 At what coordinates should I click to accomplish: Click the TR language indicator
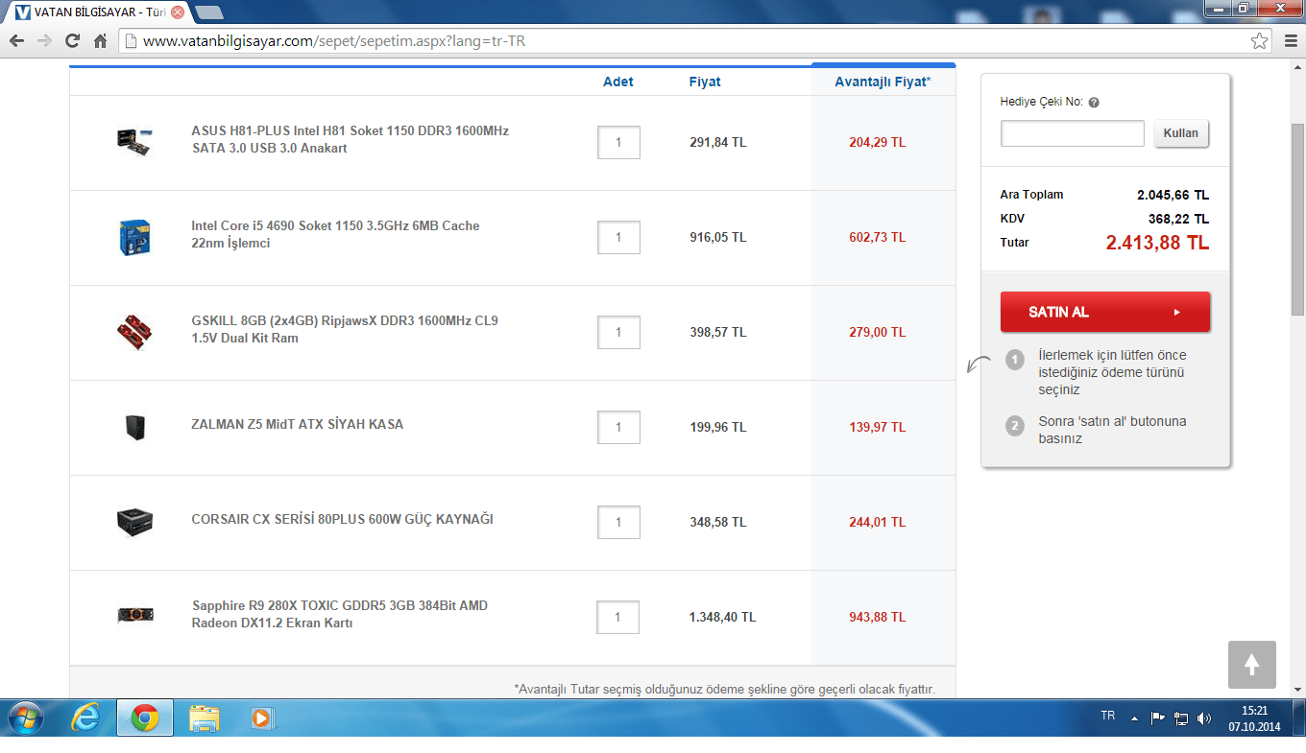point(1107,717)
